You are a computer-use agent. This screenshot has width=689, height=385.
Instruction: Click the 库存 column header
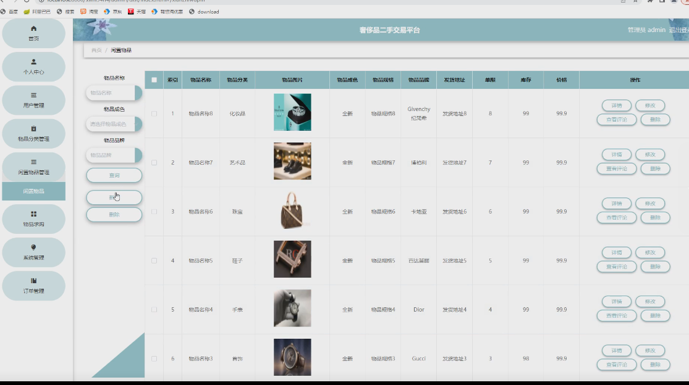pyautogui.click(x=525, y=80)
